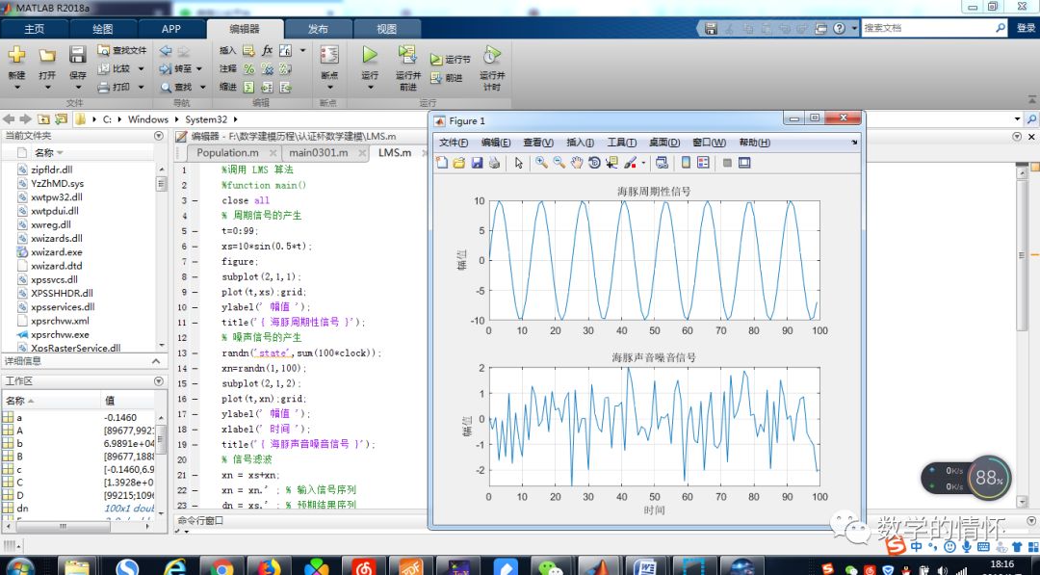This screenshot has width=1040, height=575.
Task: Select Rotate 3D tool in Figure 1
Action: coord(594,163)
